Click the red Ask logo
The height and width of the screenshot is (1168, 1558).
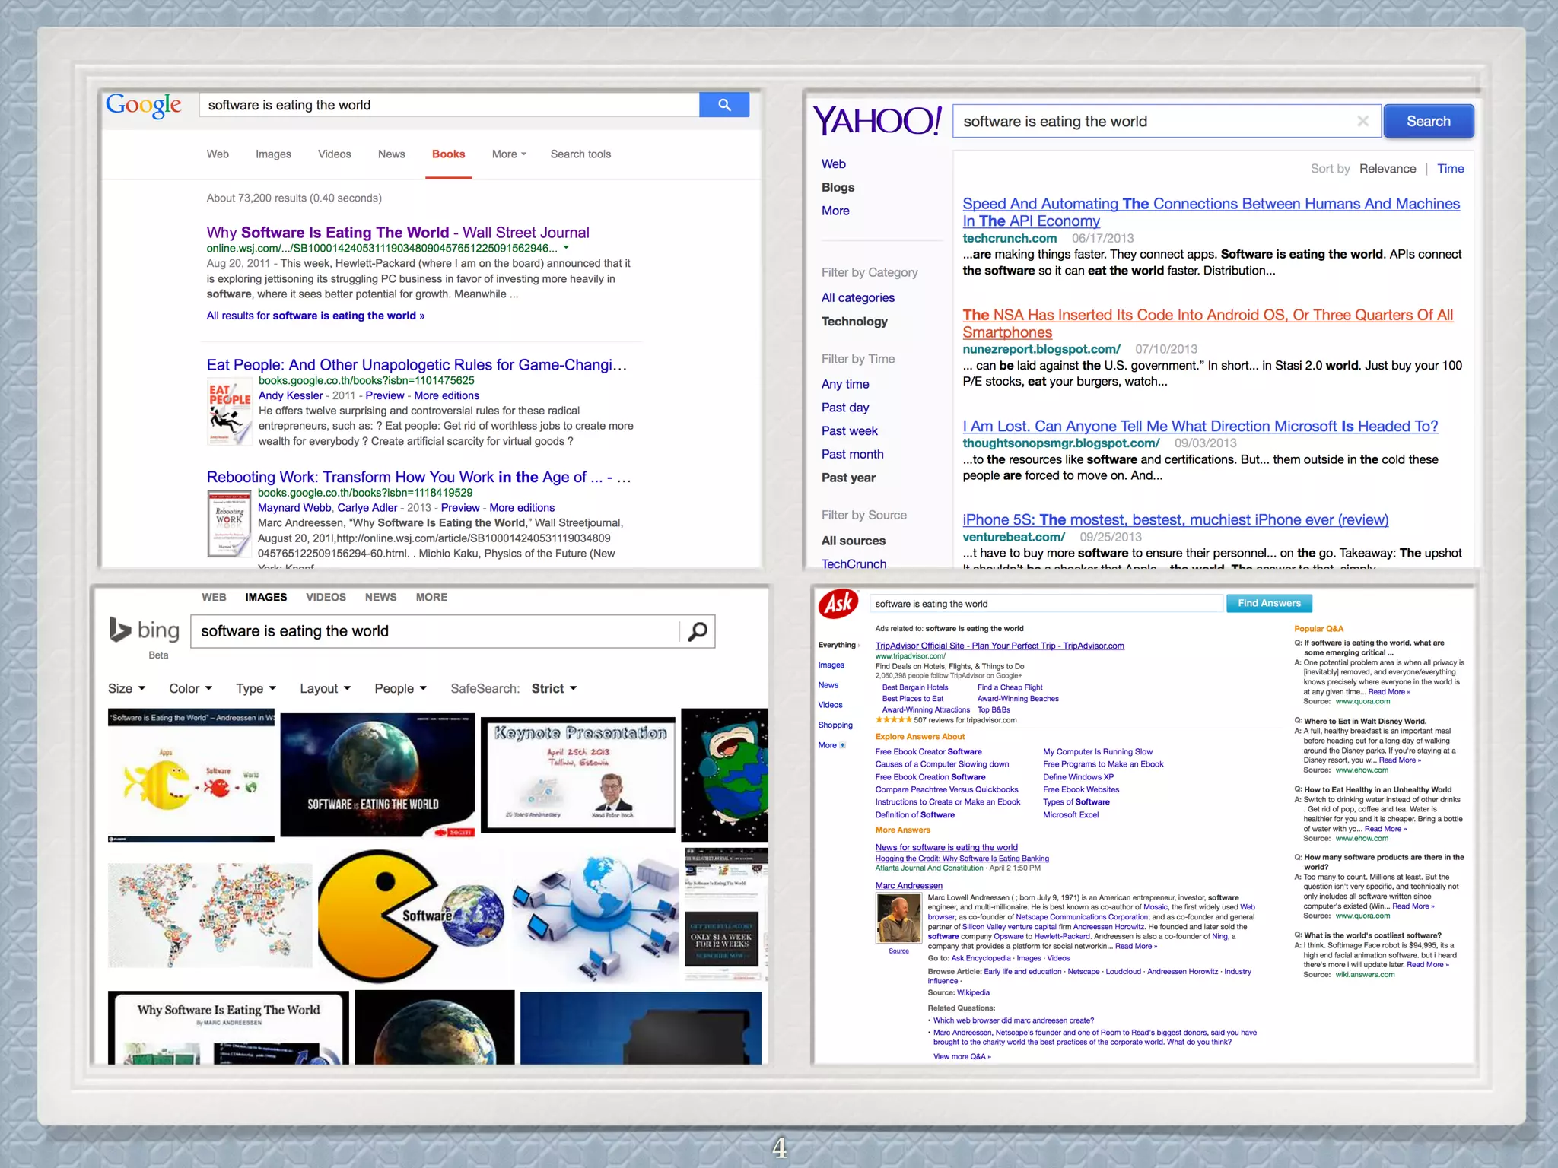(x=838, y=604)
